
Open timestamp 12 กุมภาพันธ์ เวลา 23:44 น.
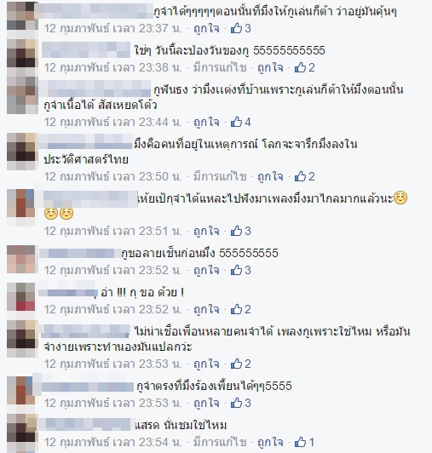[x=112, y=122]
